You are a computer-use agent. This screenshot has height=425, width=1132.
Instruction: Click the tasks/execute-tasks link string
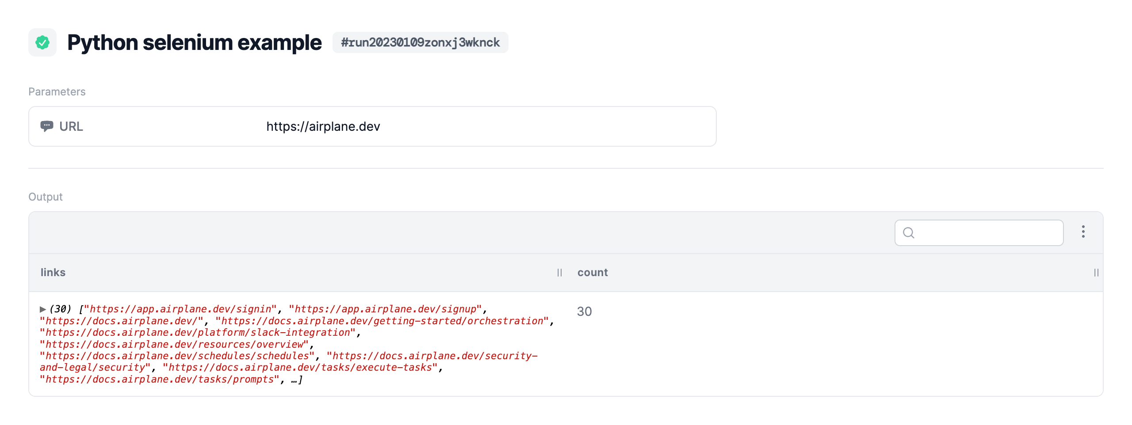(300, 368)
